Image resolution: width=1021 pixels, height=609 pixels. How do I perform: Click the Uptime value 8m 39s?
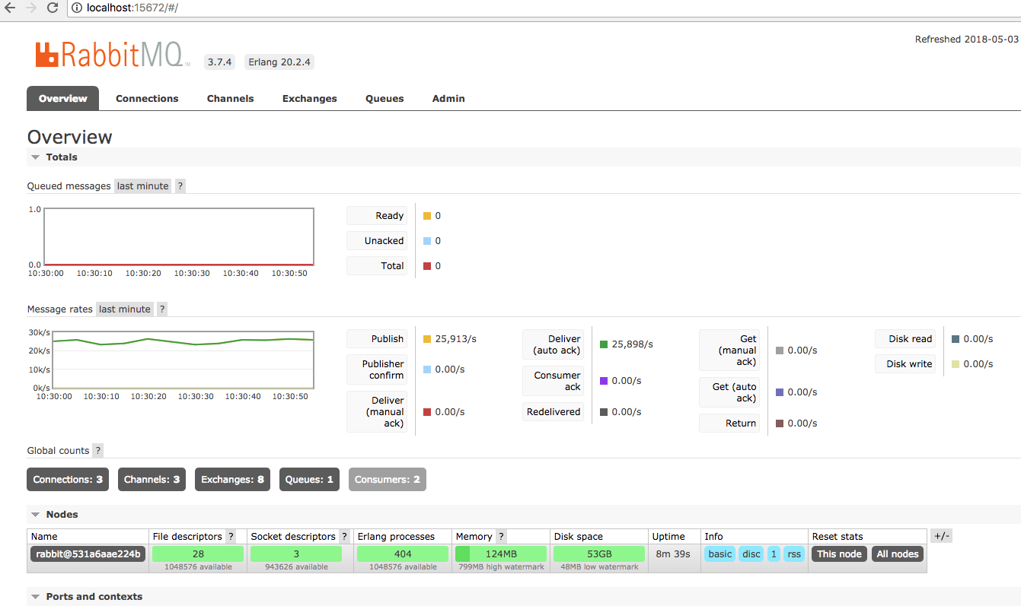[x=673, y=553]
